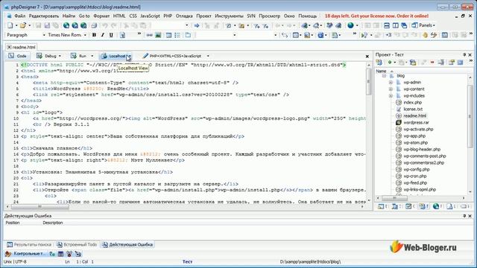This screenshot has height=268, width=477.
Task: Expand the Run button dropdown arrow
Action: 92,56
